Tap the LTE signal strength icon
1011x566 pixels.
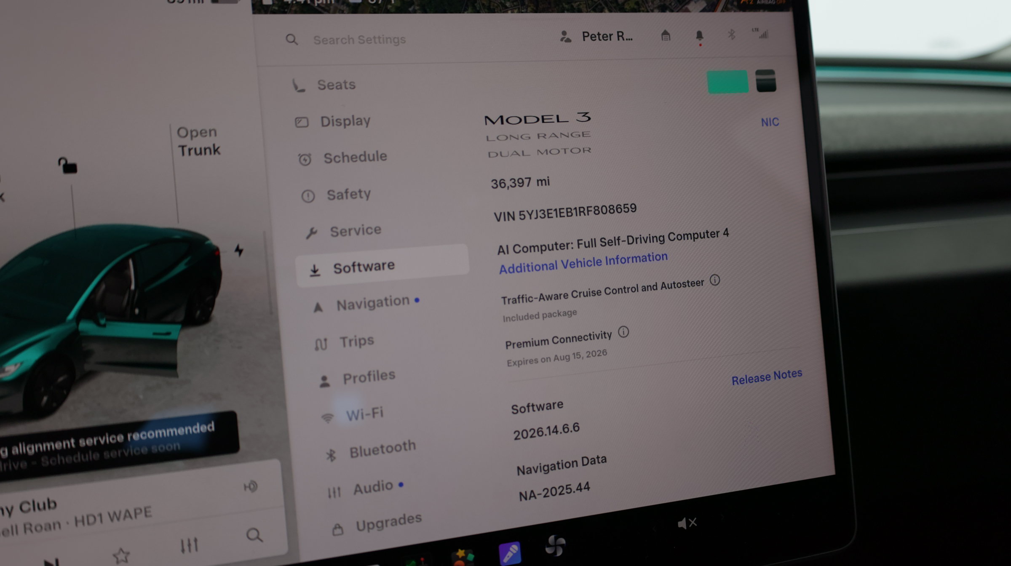tap(761, 33)
